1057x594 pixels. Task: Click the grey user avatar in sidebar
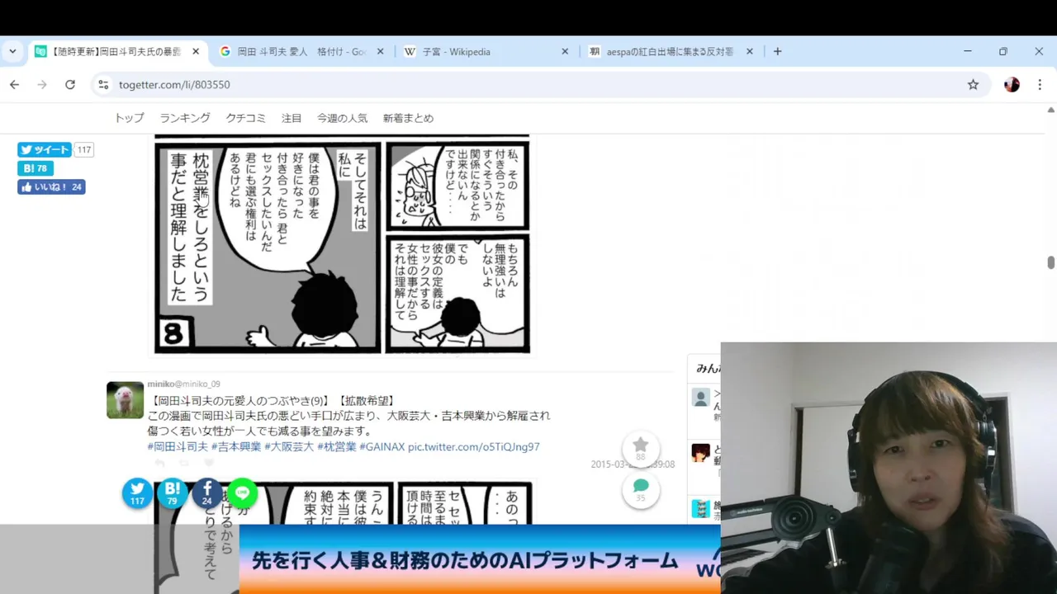coord(700,398)
